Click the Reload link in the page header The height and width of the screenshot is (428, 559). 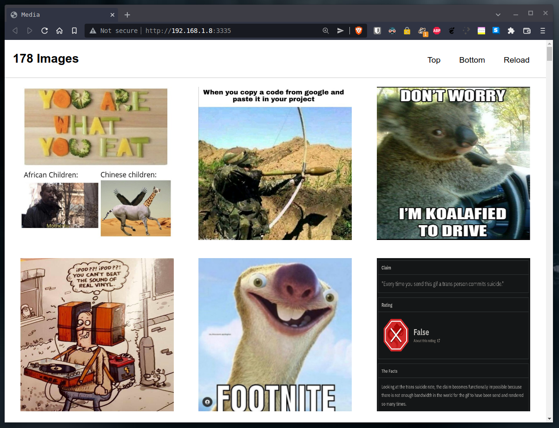pyautogui.click(x=517, y=60)
